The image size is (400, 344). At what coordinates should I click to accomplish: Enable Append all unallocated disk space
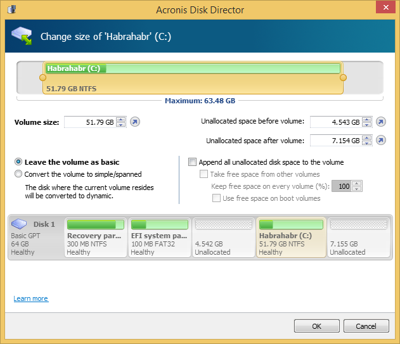coord(193,162)
